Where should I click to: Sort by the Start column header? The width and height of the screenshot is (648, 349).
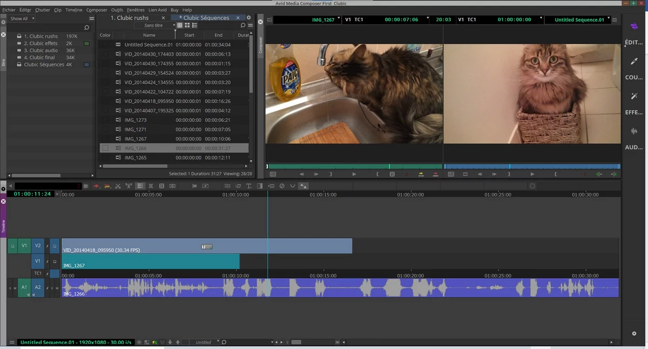point(189,35)
